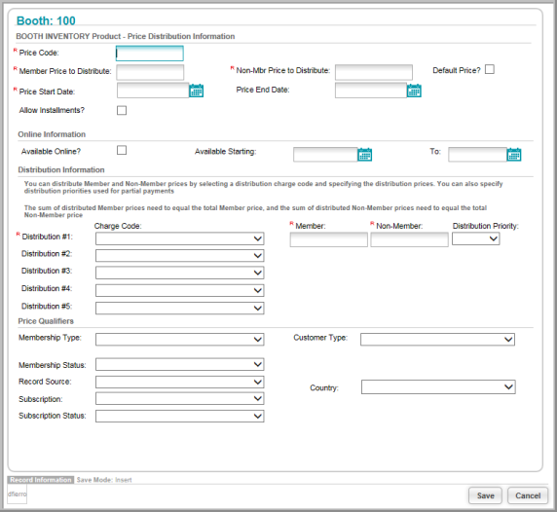Click the Non-Mbr Price to Distribute field
557x512 pixels.
pos(374,72)
